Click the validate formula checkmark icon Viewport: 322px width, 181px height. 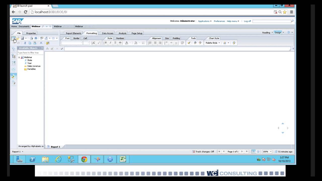tap(62, 49)
